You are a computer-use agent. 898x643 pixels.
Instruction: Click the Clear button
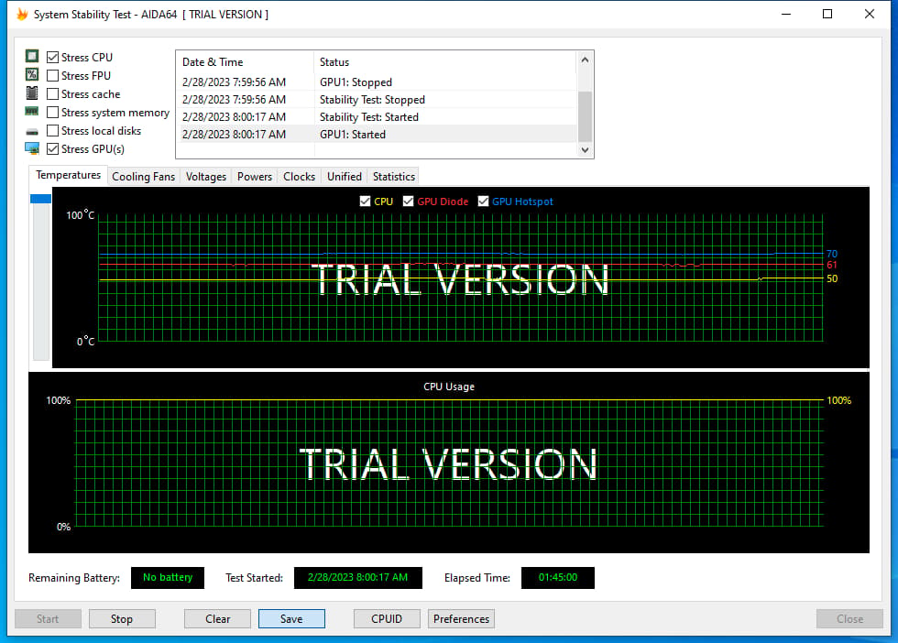click(218, 619)
